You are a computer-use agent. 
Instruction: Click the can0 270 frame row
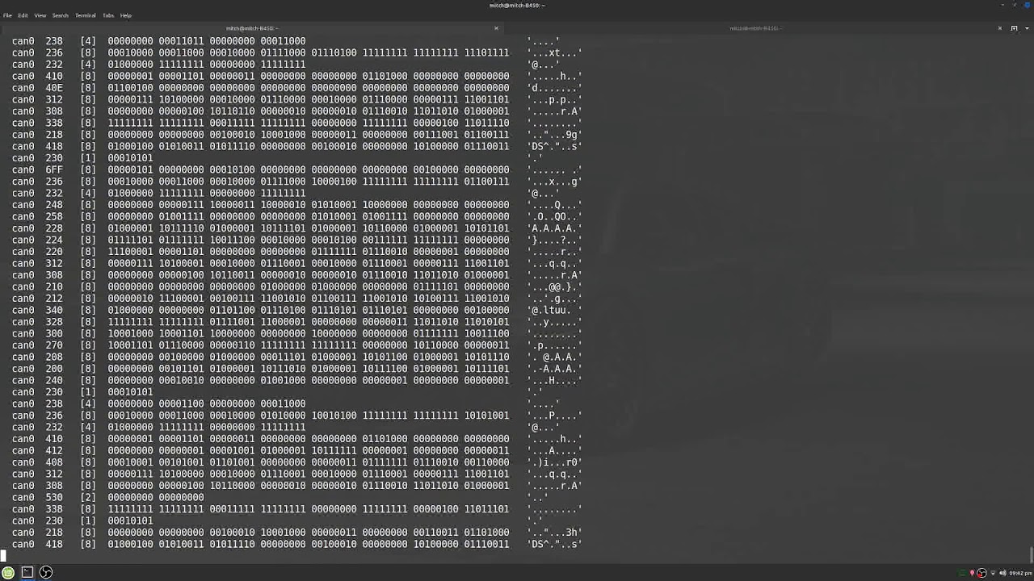click(296, 345)
